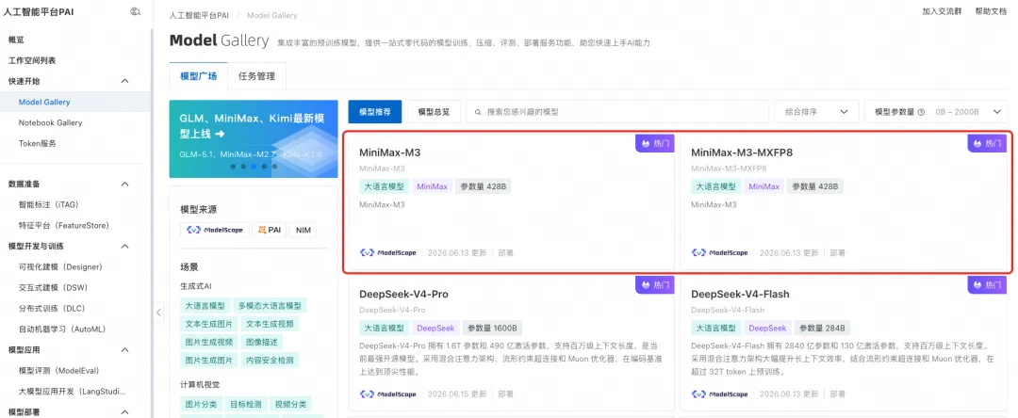The width and height of the screenshot is (1018, 418).
Task: Select the 模型总览 view button
Action: tap(434, 112)
